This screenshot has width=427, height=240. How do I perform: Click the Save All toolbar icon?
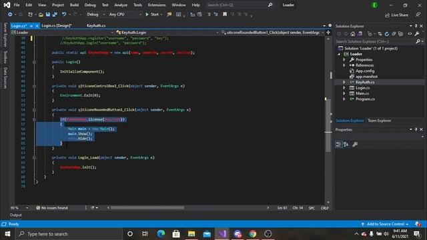pyautogui.click(x=55, y=15)
